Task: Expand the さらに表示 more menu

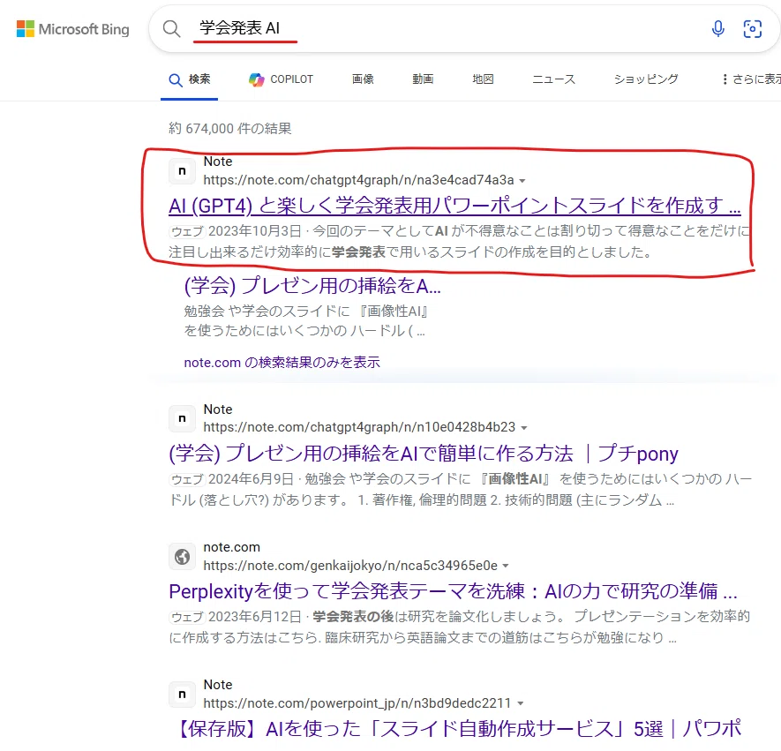Action: point(751,79)
